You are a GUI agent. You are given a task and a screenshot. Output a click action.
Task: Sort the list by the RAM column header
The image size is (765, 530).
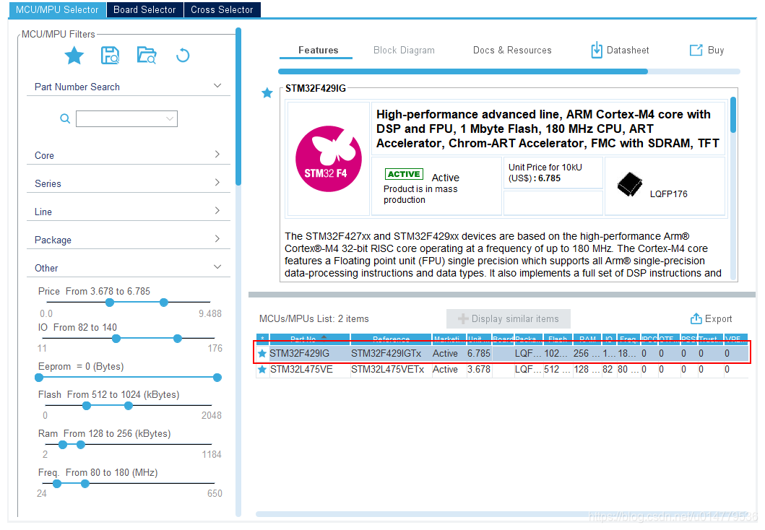click(587, 339)
